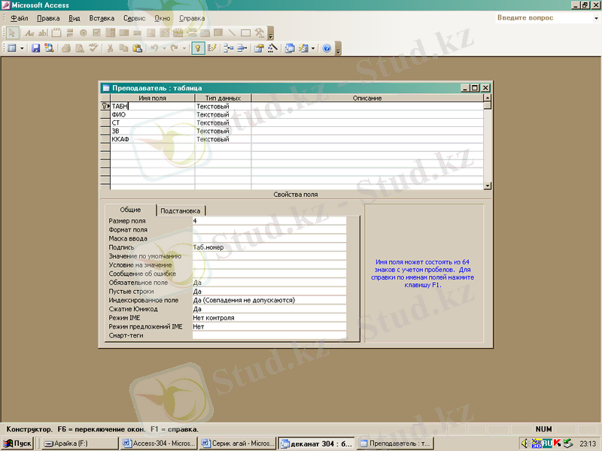
Task: Click the blue Help question mark icon
Action: pyautogui.click(x=327, y=48)
